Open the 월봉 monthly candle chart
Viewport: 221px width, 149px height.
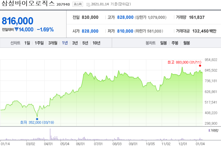coord(186,43)
